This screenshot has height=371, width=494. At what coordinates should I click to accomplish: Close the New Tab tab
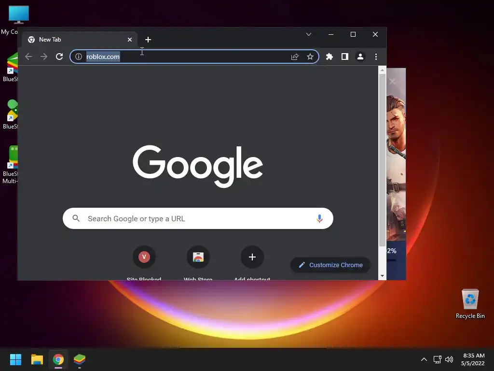(129, 40)
